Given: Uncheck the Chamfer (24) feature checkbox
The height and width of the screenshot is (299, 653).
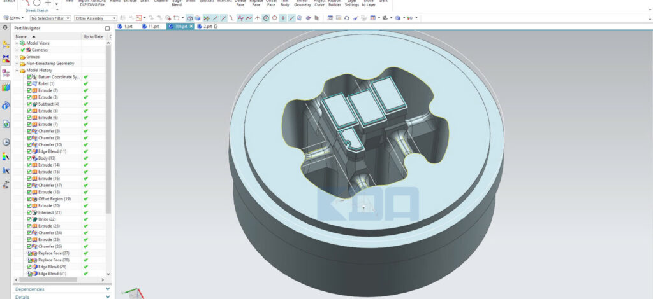Looking at the screenshot, I should 29,233.
